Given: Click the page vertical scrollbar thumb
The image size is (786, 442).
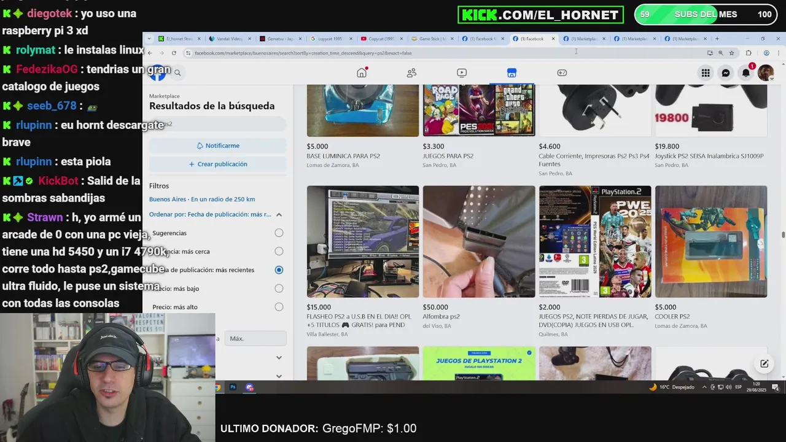Looking at the screenshot, I should tap(783, 235).
